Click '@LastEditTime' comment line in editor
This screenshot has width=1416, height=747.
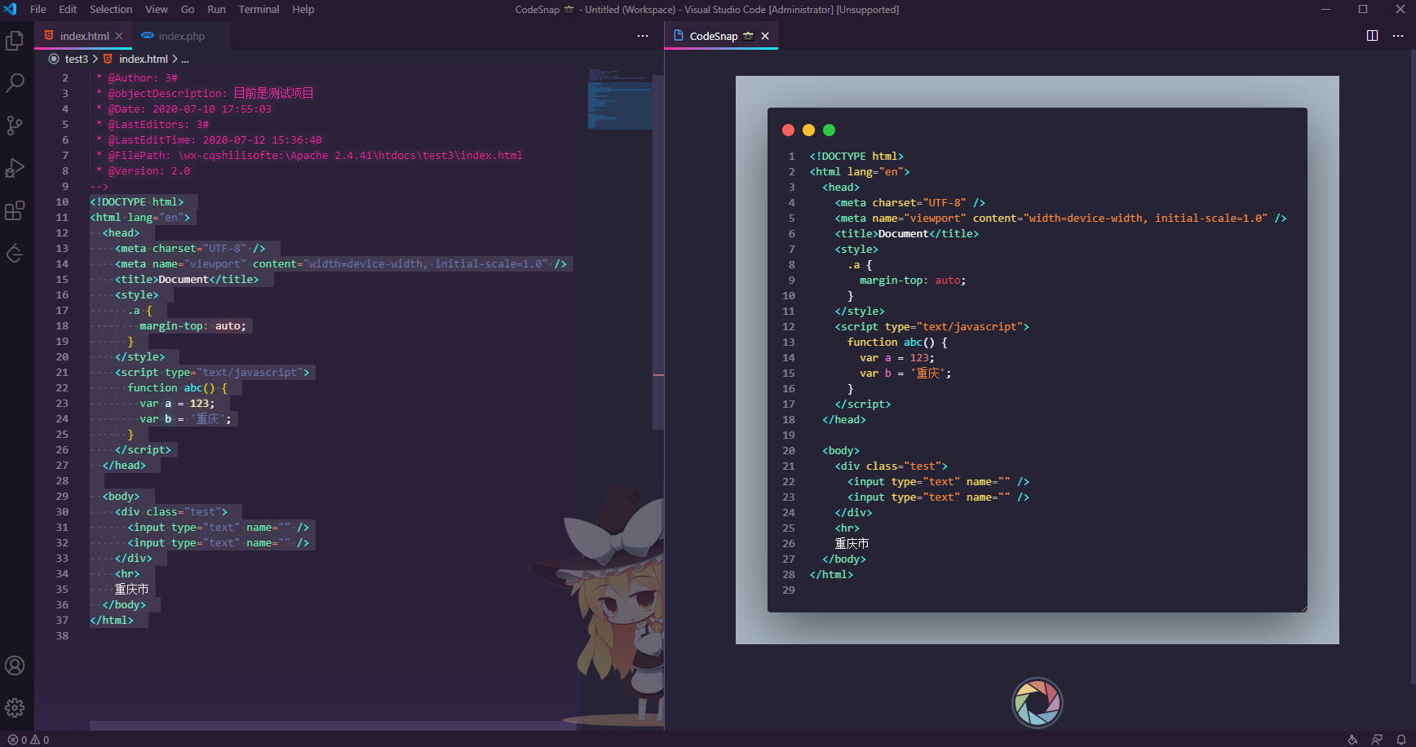tap(209, 139)
